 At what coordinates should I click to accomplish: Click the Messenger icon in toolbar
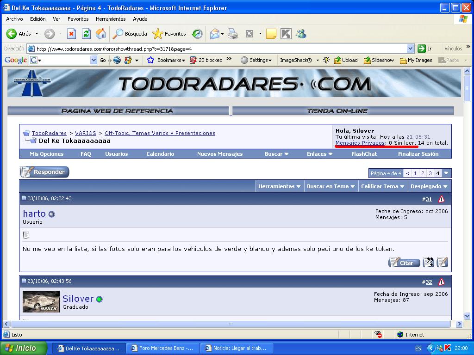(301, 34)
